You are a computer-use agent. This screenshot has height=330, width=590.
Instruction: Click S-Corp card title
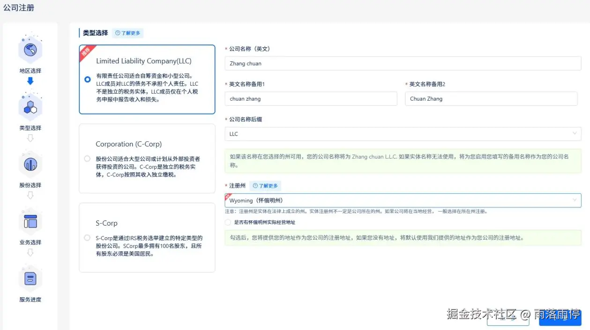(x=106, y=223)
